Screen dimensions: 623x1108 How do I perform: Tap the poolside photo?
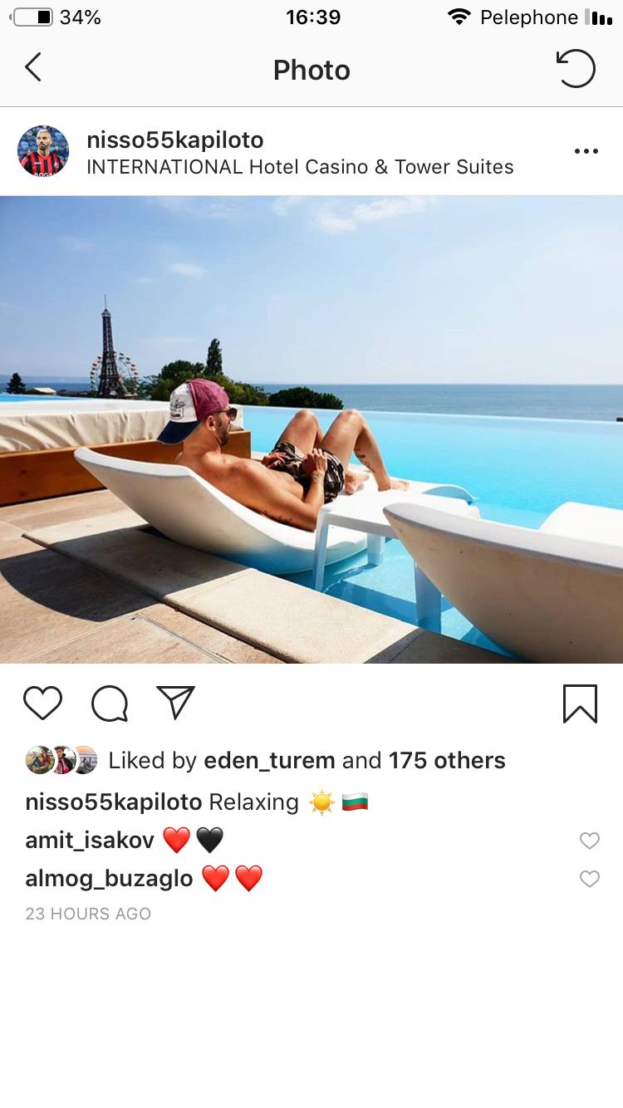pyautogui.click(x=311, y=429)
